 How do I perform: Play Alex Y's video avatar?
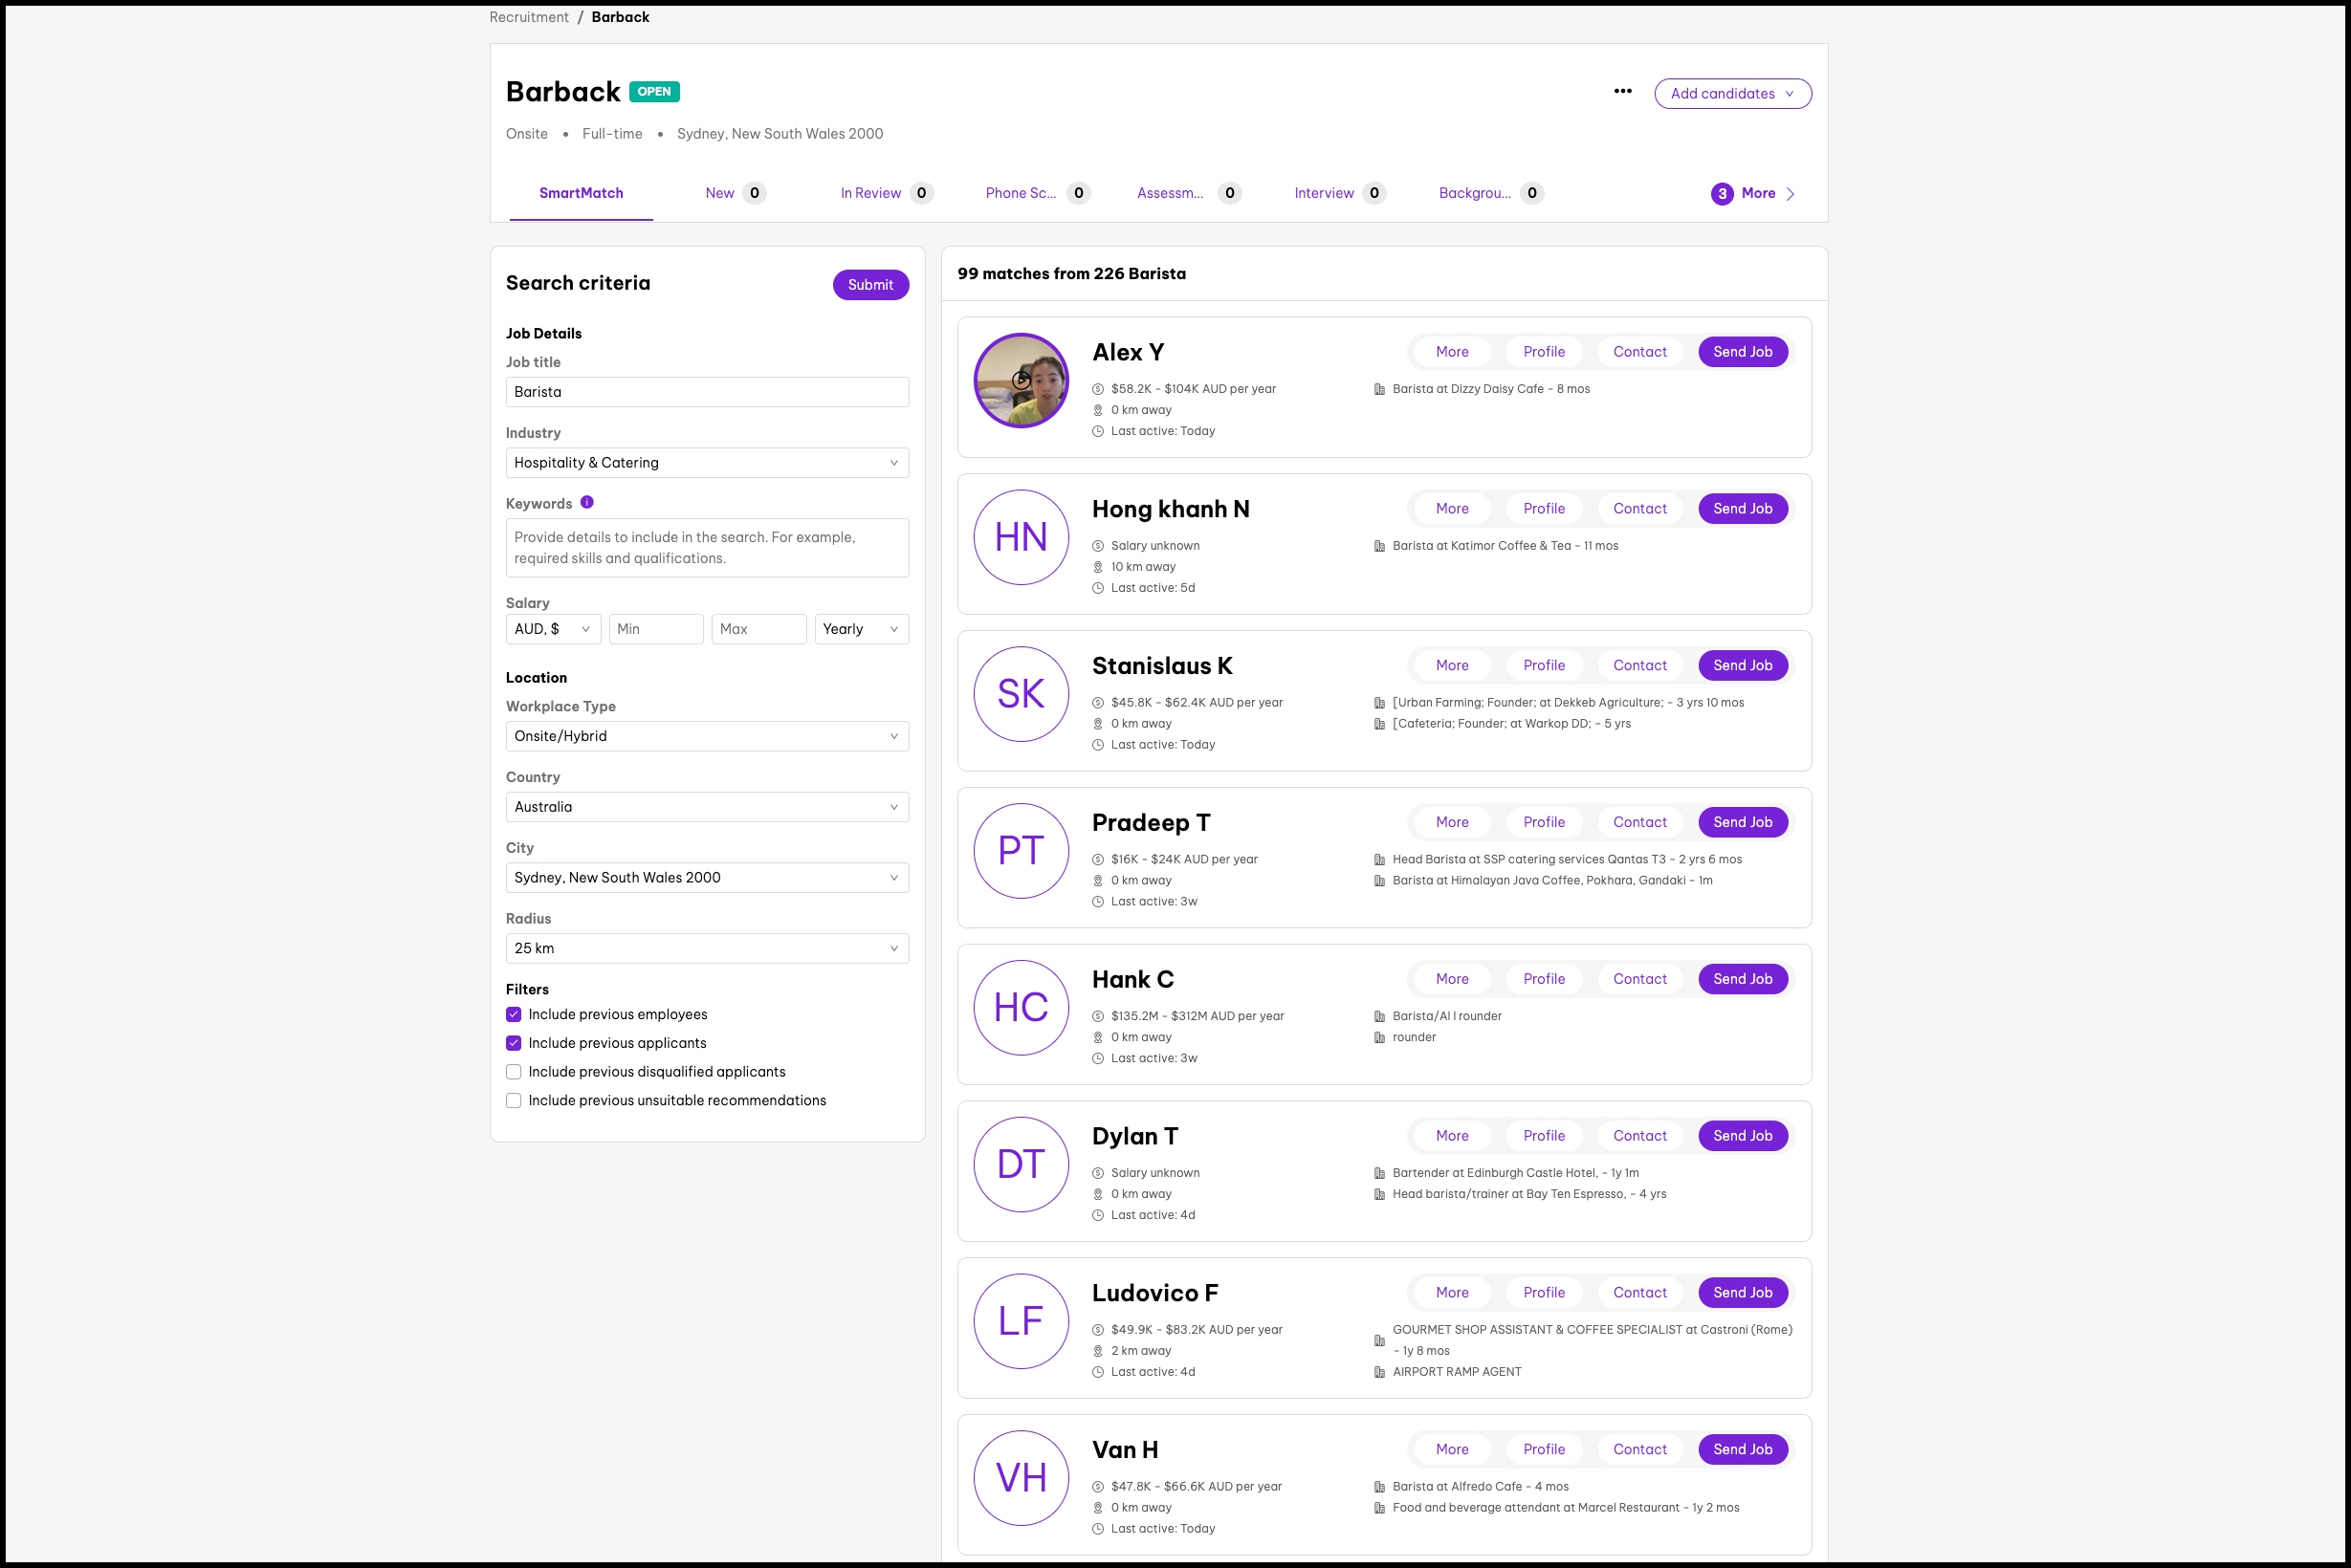coord(1021,380)
